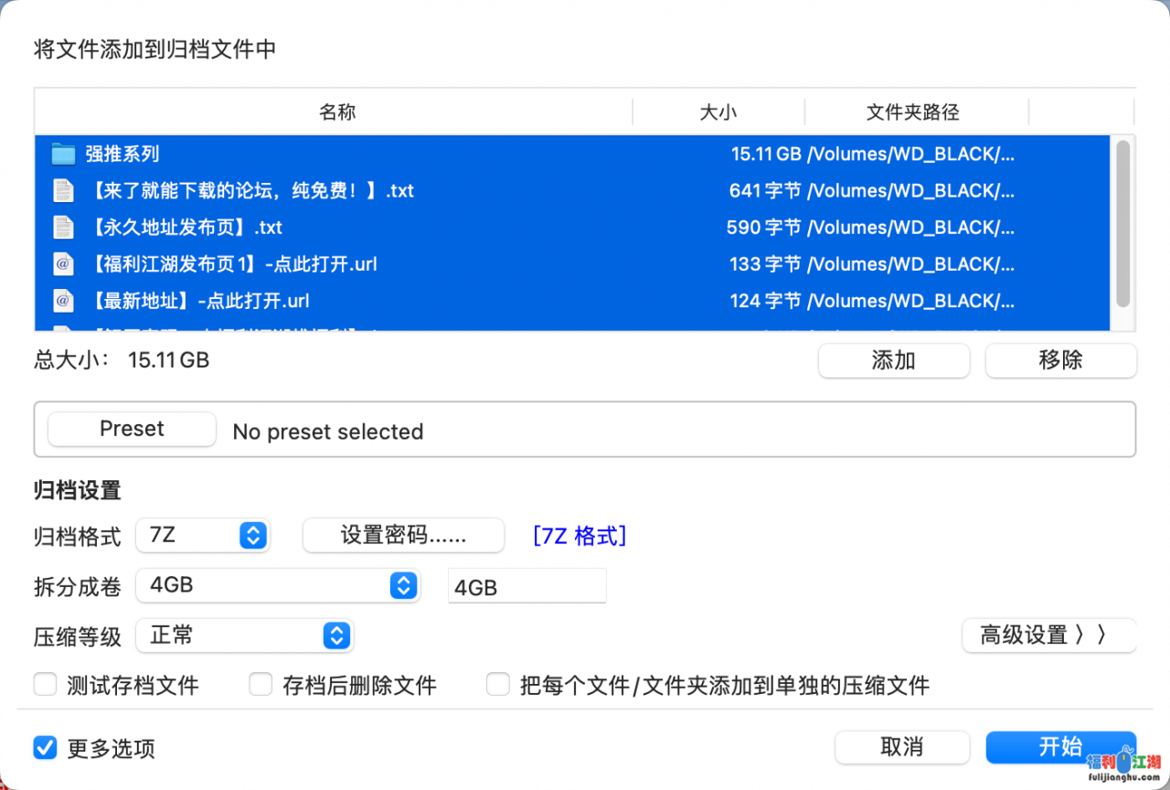Click the 文件夹路径 column header
This screenshot has height=790, width=1170.
pos(912,112)
